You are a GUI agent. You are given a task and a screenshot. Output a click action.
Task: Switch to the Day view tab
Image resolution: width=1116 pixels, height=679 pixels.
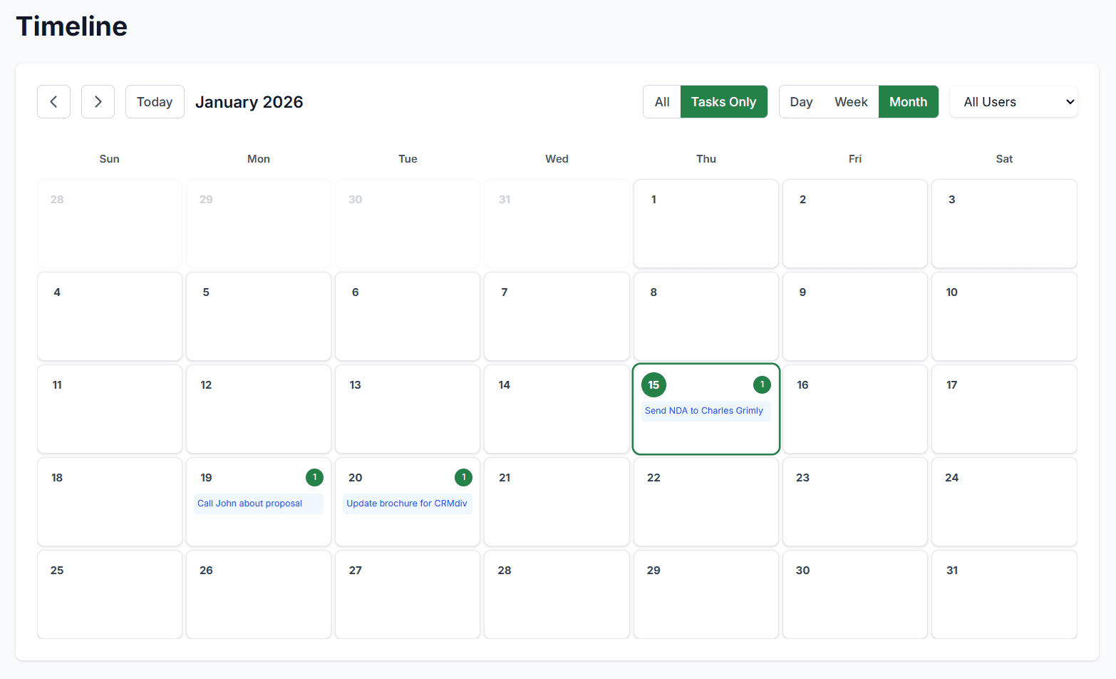click(x=800, y=101)
